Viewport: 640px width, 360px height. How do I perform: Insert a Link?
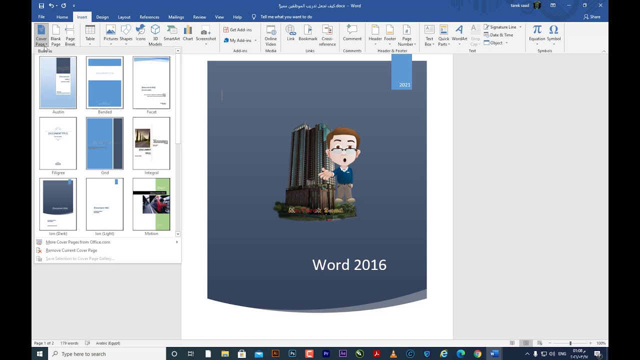[x=290, y=33]
